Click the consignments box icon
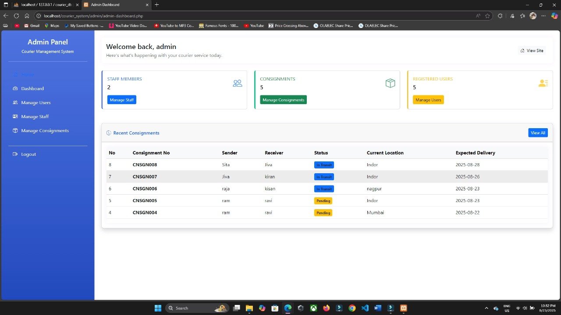The height and width of the screenshot is (315, 561). point(390,83)
